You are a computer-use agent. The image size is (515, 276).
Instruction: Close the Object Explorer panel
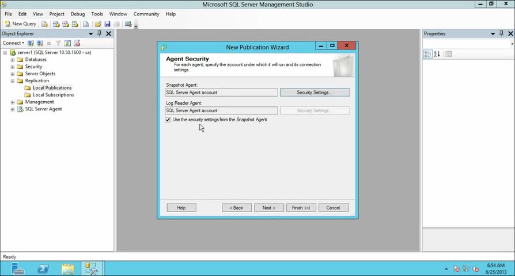coord(109,33)
